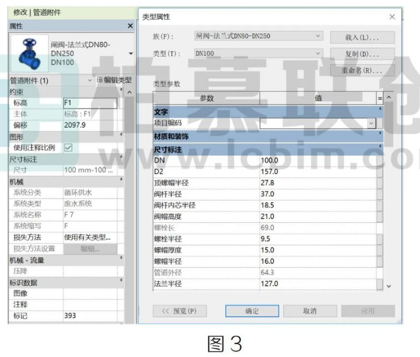Close the 类型属性 dialog
420x357 pixels.
[x=392, y=16]
